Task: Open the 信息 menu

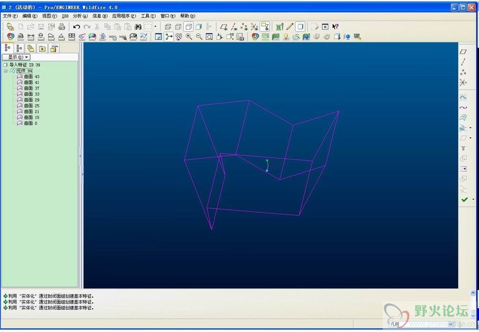Action: [100, 16]
